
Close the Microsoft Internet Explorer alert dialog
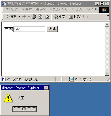(x=46, y=88)
